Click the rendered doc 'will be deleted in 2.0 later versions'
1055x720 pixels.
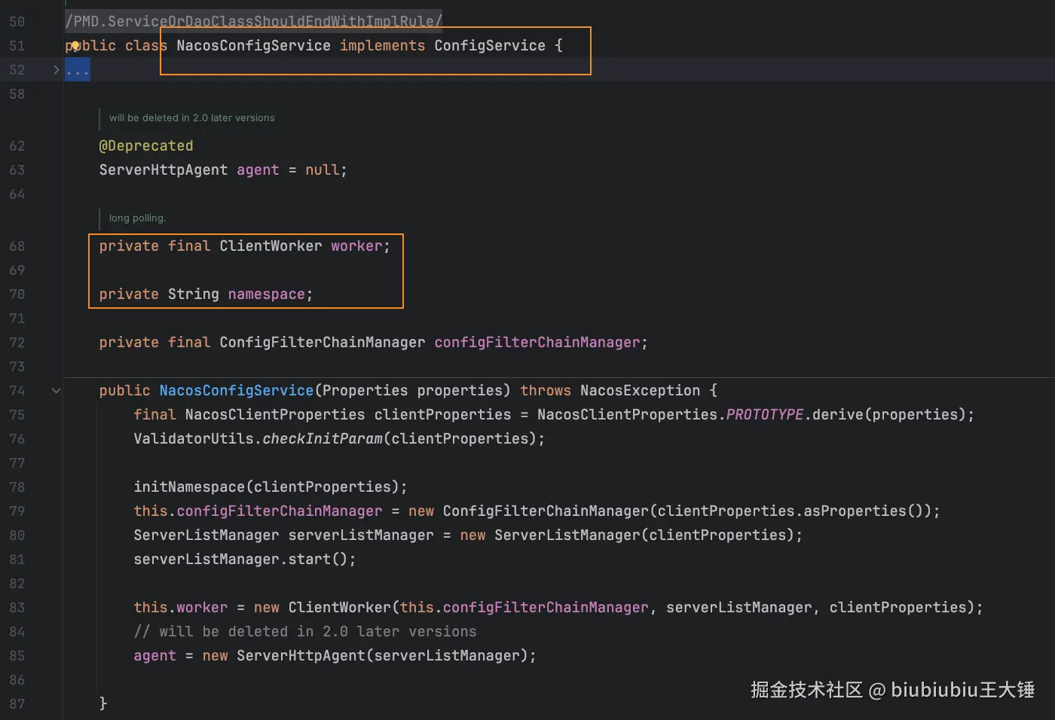pos(191,117)
